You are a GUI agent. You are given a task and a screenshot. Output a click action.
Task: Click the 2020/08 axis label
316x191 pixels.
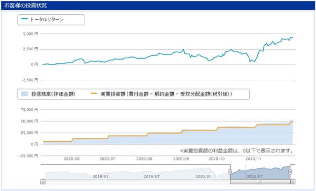tap(144, 159)
